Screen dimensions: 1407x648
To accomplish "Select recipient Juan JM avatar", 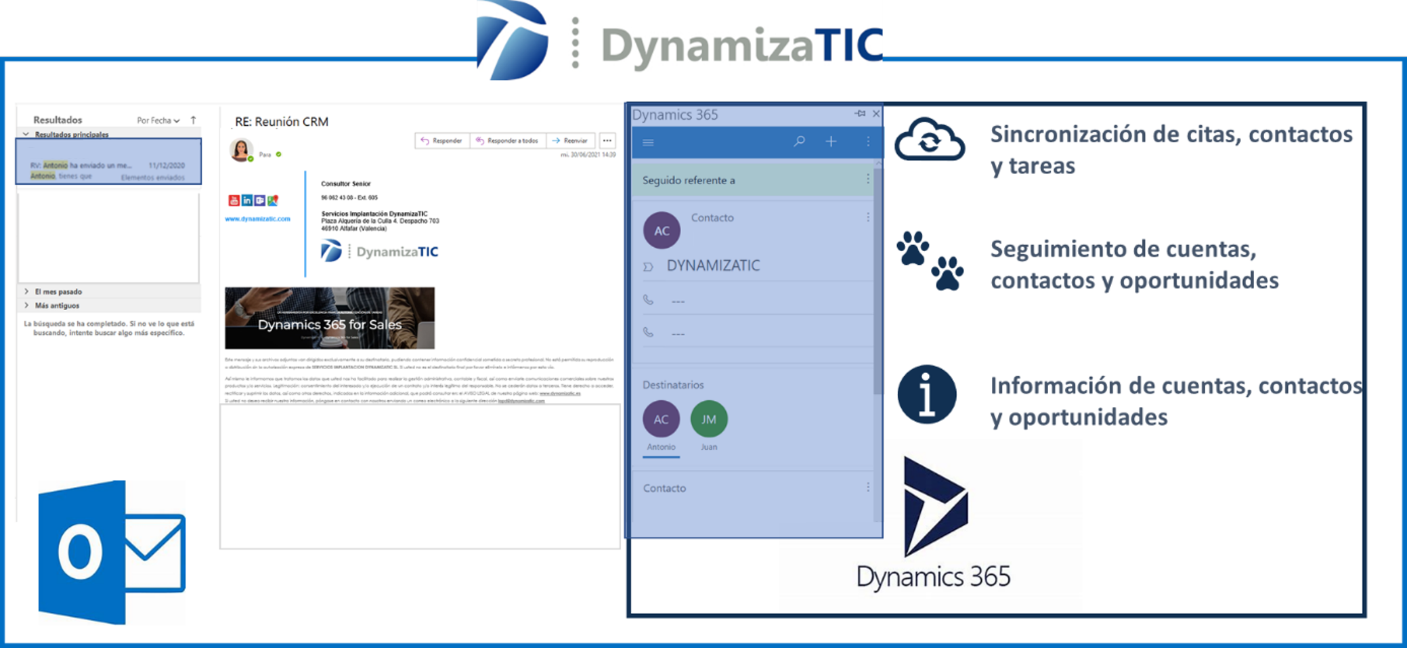I will (709, 419).
